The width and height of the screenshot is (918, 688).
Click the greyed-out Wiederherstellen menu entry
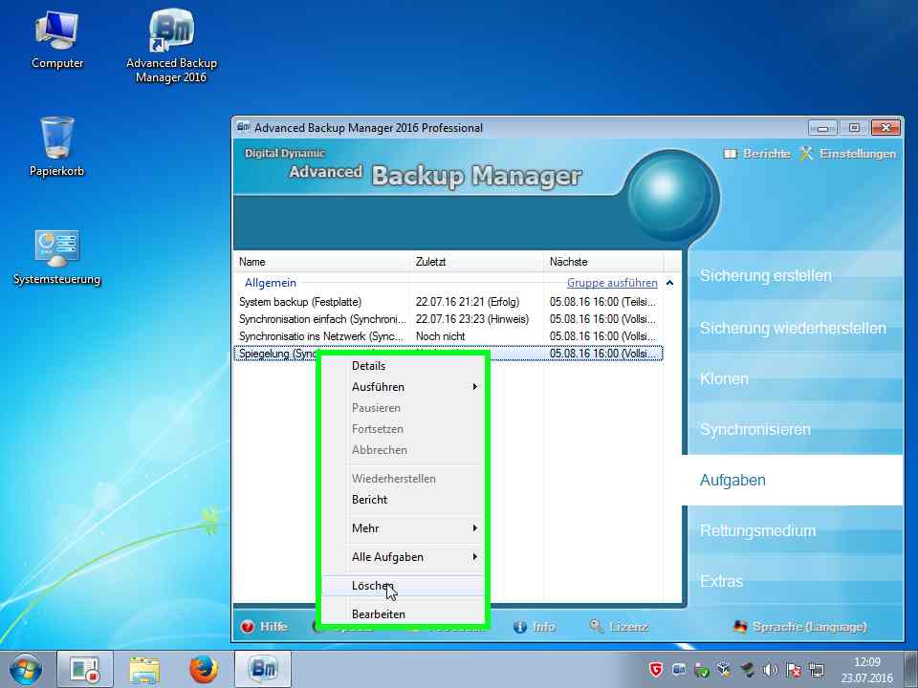coord(403,479)
